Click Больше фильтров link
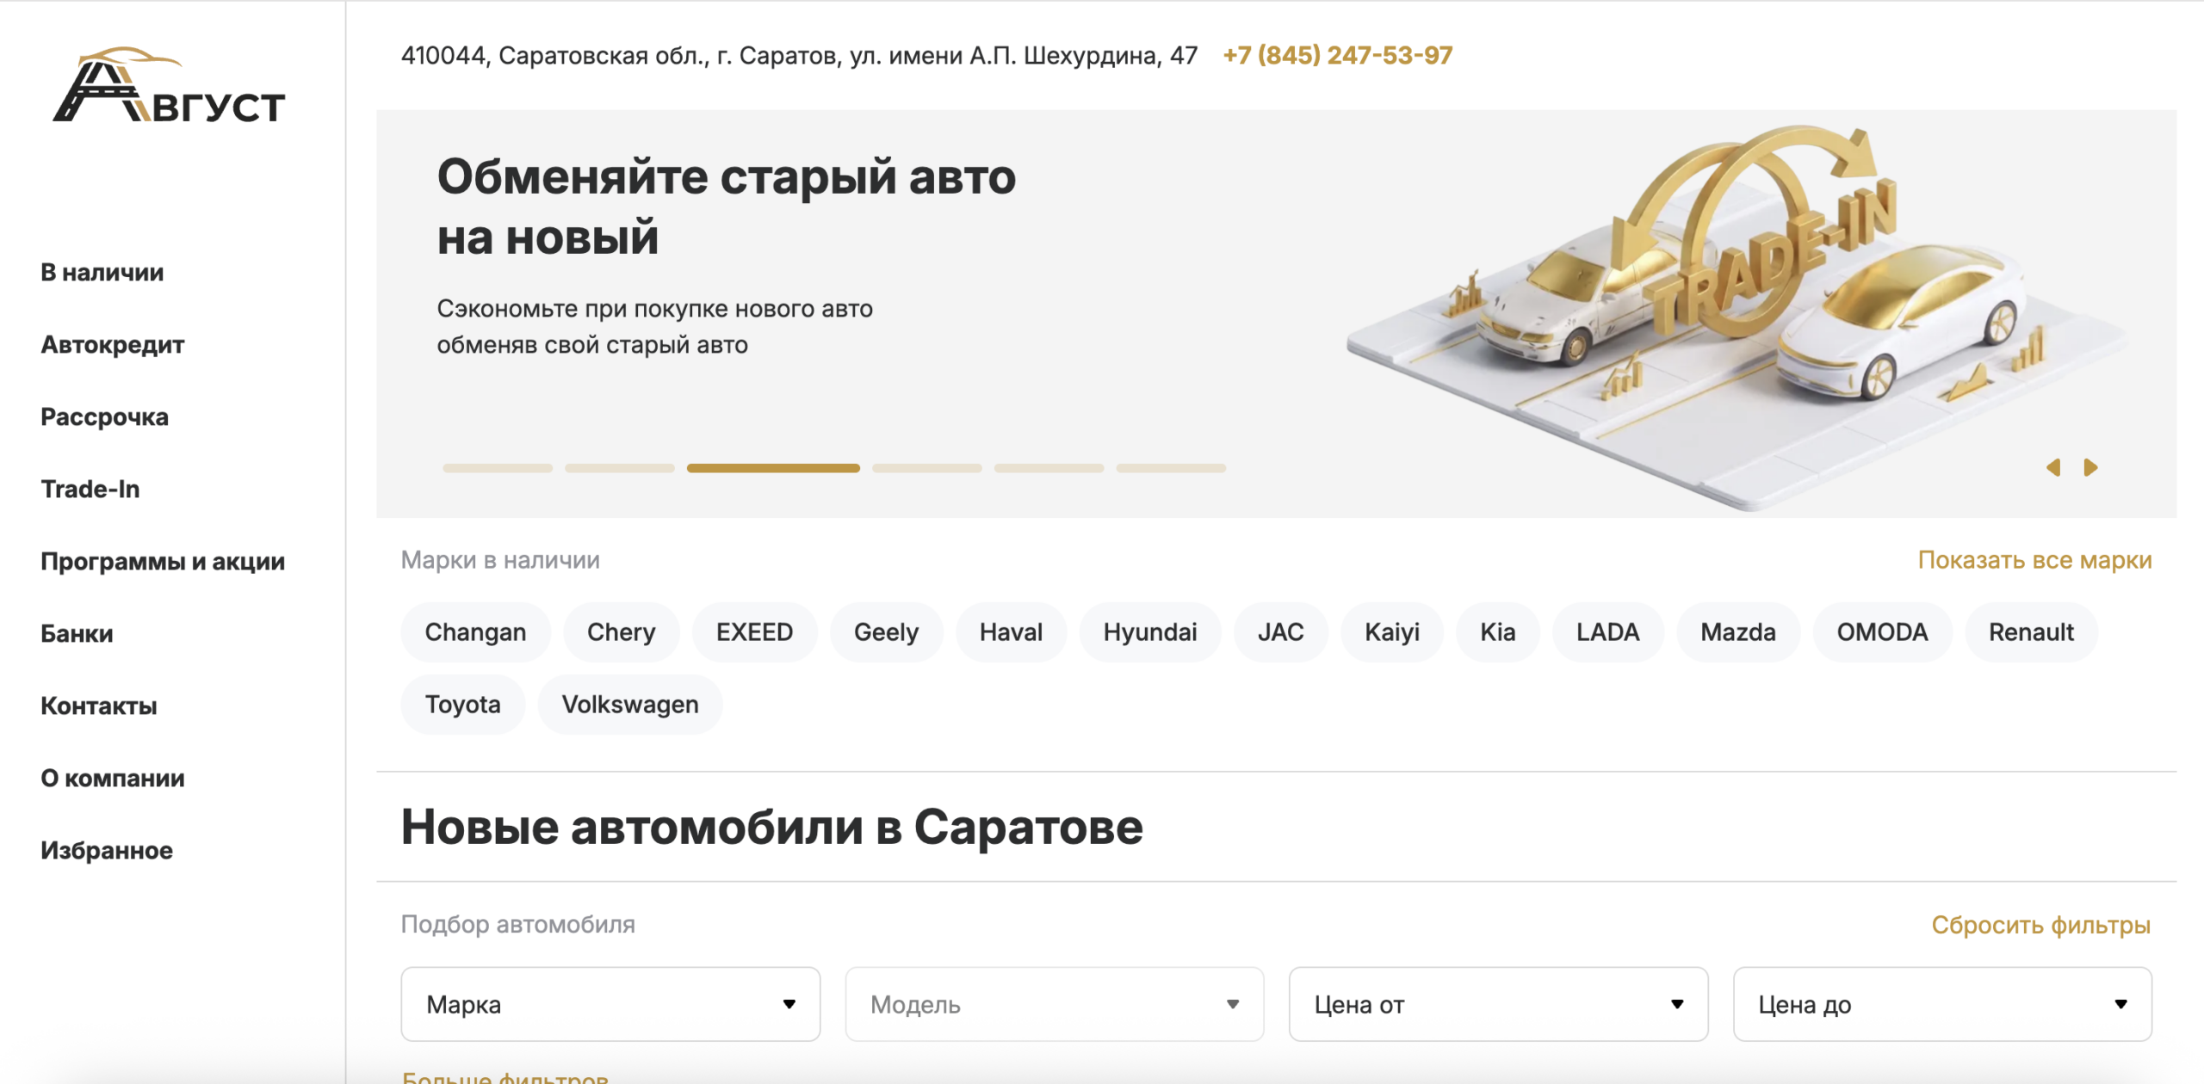Image resolution: width=2204 pixels, height=1084 pixels. click(x=505, y=1076)
